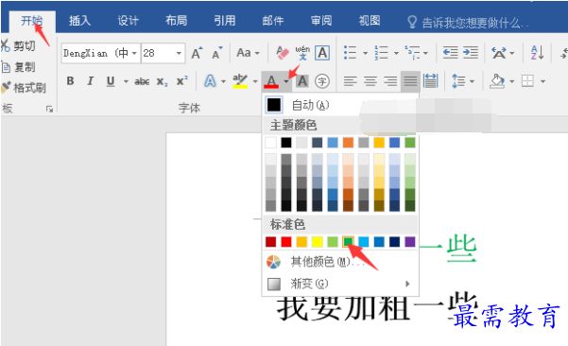Pick the green standard color swatch
This screenshot has width=568, height=346.
(x=348, y=241)
